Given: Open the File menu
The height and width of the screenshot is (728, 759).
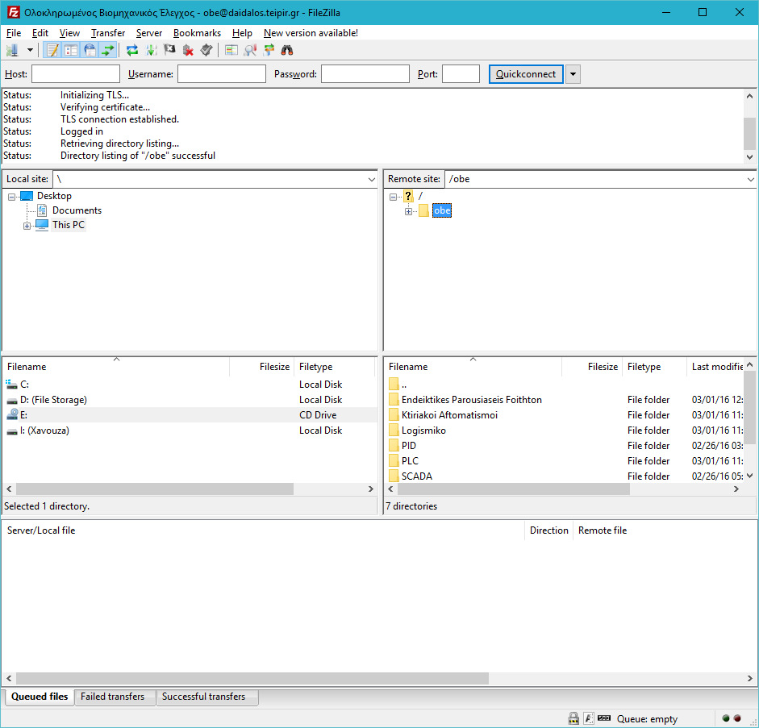Looking at the screenshot, I should pos(14,33).
